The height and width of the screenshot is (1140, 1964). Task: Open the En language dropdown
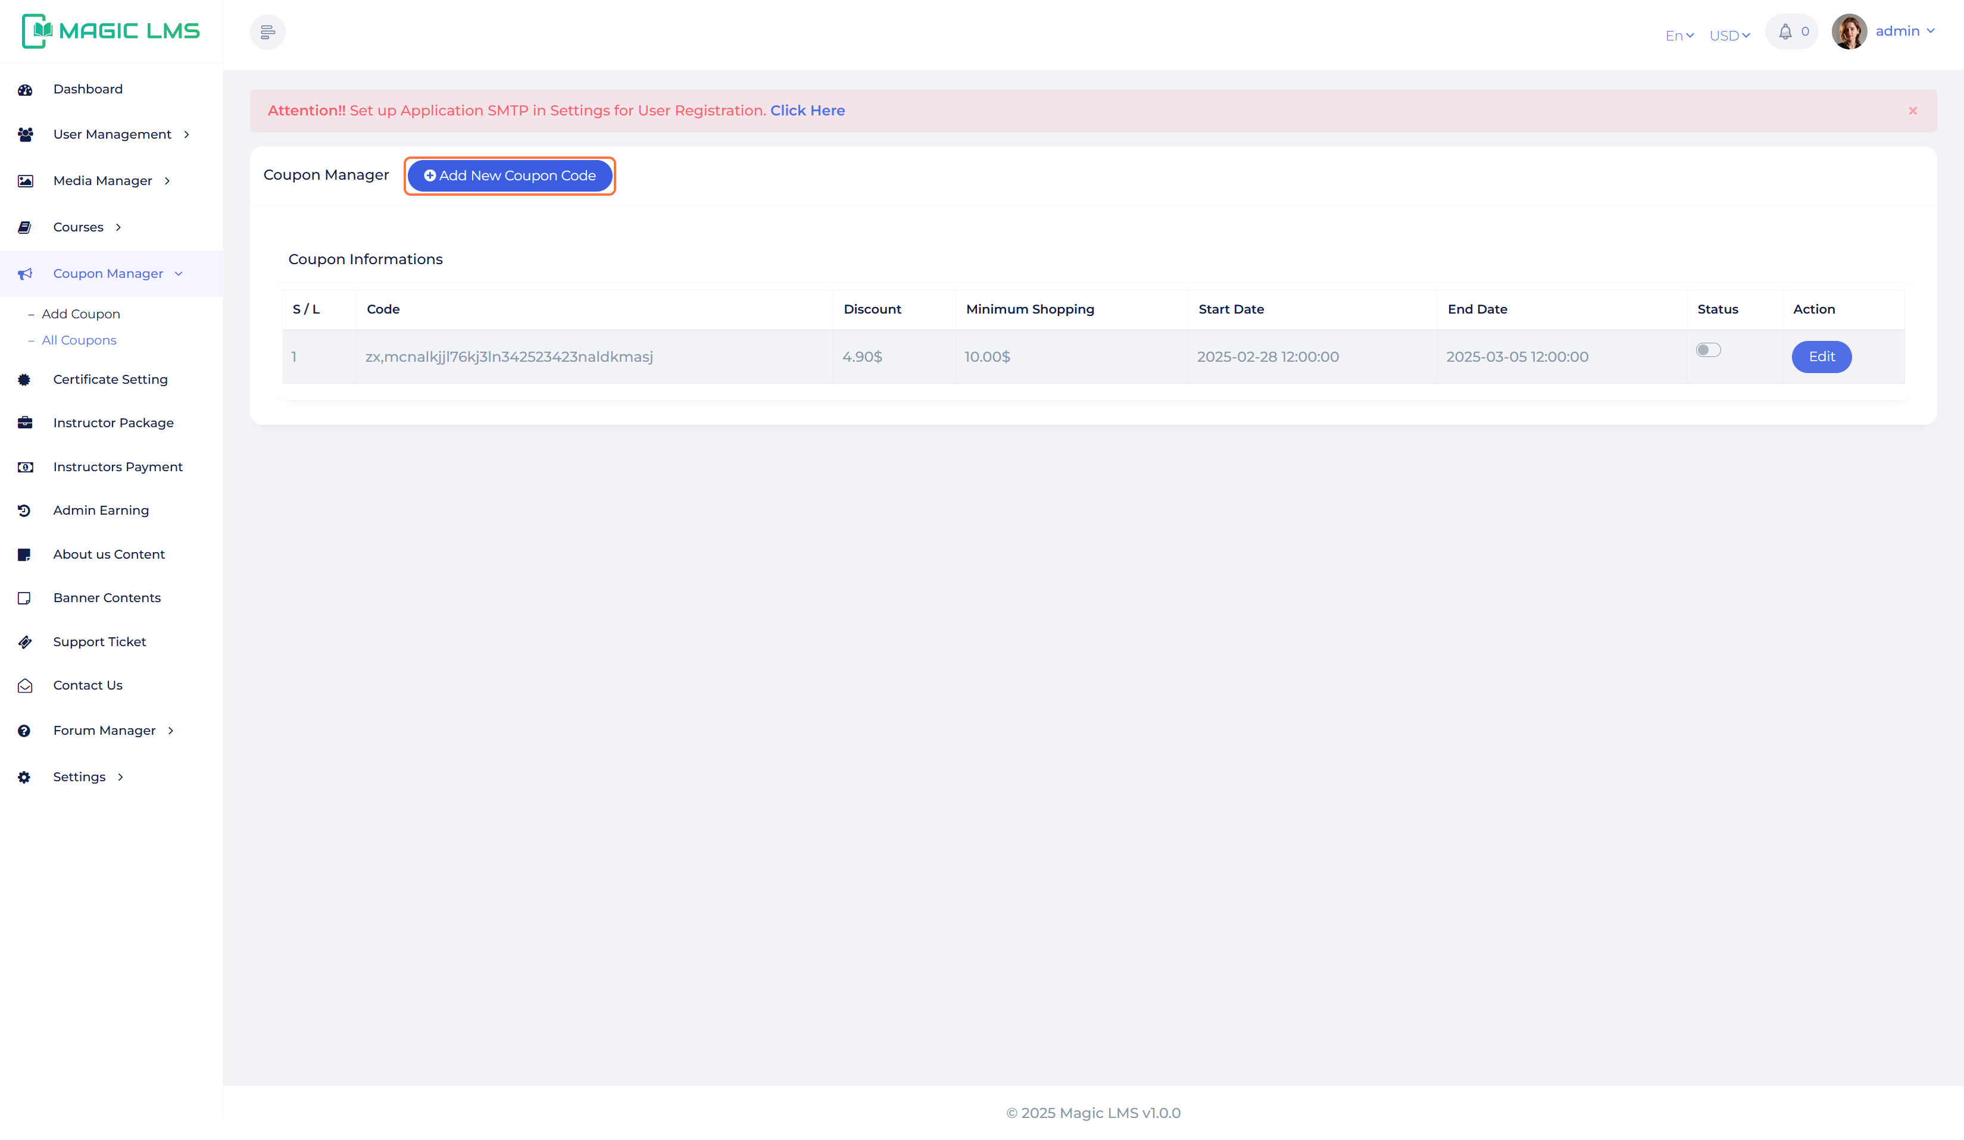(1679, 36)
